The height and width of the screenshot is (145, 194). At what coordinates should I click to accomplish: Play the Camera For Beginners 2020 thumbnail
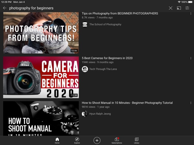click(41, 77)
